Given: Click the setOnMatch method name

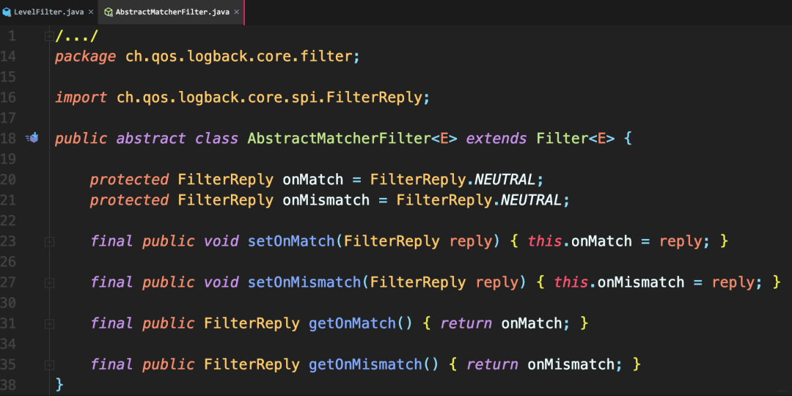Looking at the screenshot, I should pos(291,241).
